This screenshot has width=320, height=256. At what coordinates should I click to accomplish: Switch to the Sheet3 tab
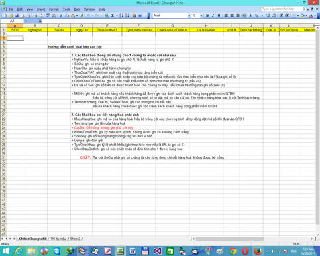tap(75, 239)
